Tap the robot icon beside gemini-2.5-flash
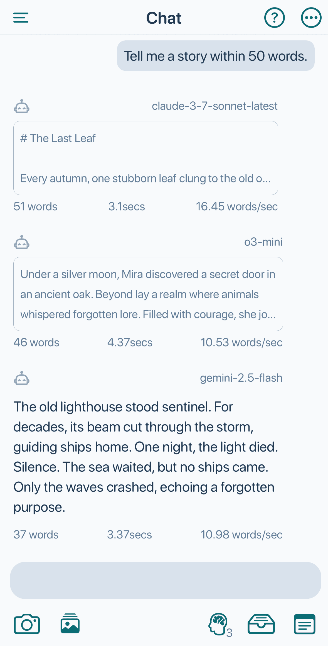Viewport: 328px width, 646px height. (22, 378)
